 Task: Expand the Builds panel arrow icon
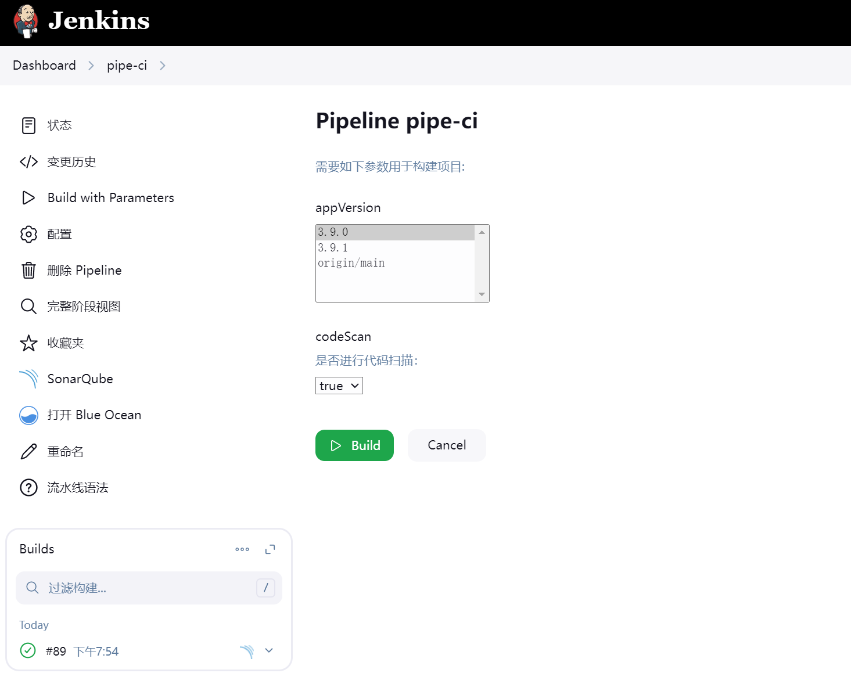point(270,549)
